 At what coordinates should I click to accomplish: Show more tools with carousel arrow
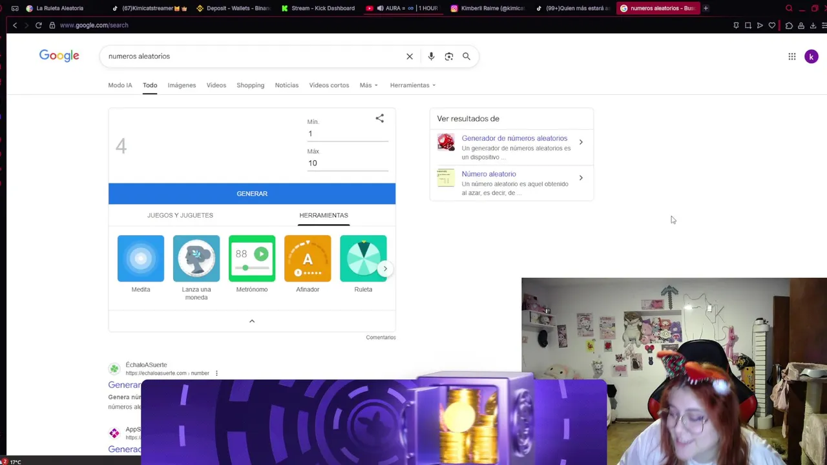point(385,269)
